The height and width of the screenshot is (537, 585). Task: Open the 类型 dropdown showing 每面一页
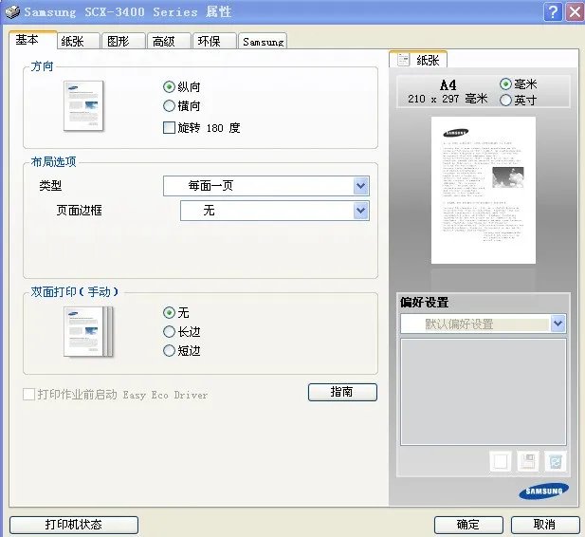coord(266,186)
